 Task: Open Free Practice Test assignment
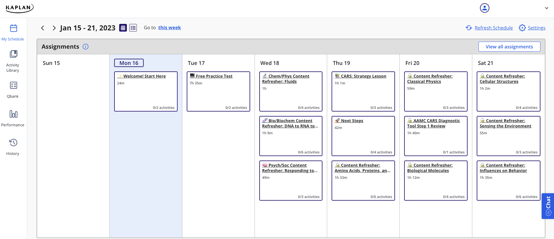coord(214,76)
